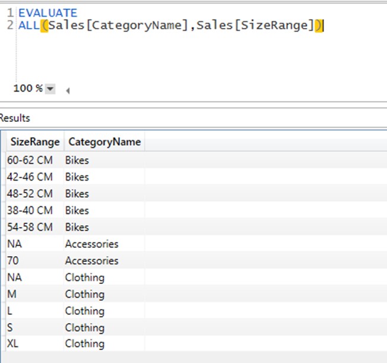387x363 pixels.
Task: Click Bikes in the 54-58 CM row
Action: 77,227
